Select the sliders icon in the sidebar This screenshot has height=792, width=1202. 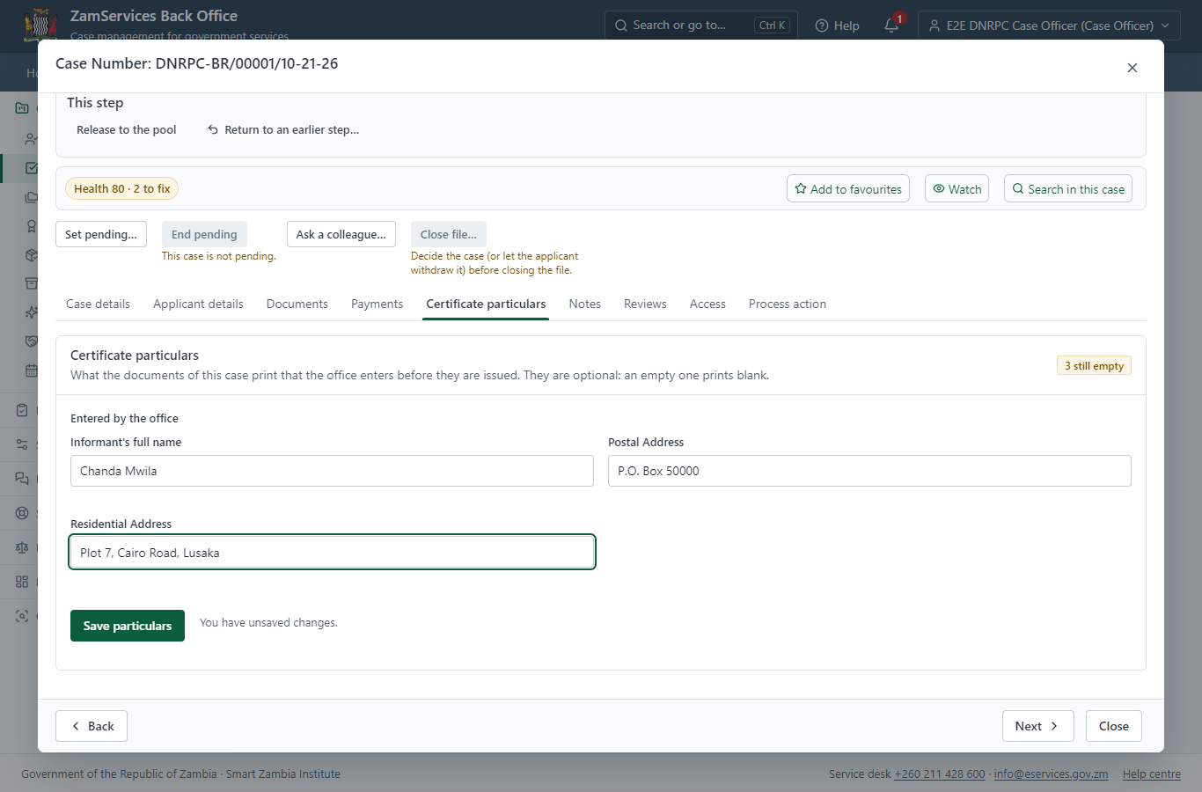(x=22, y=444)
